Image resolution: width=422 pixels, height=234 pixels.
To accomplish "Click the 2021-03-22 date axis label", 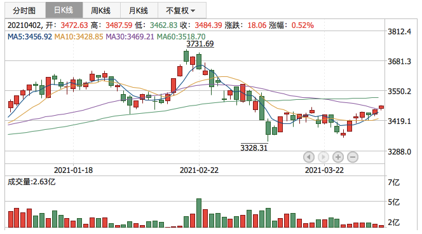I will point(324,170).
